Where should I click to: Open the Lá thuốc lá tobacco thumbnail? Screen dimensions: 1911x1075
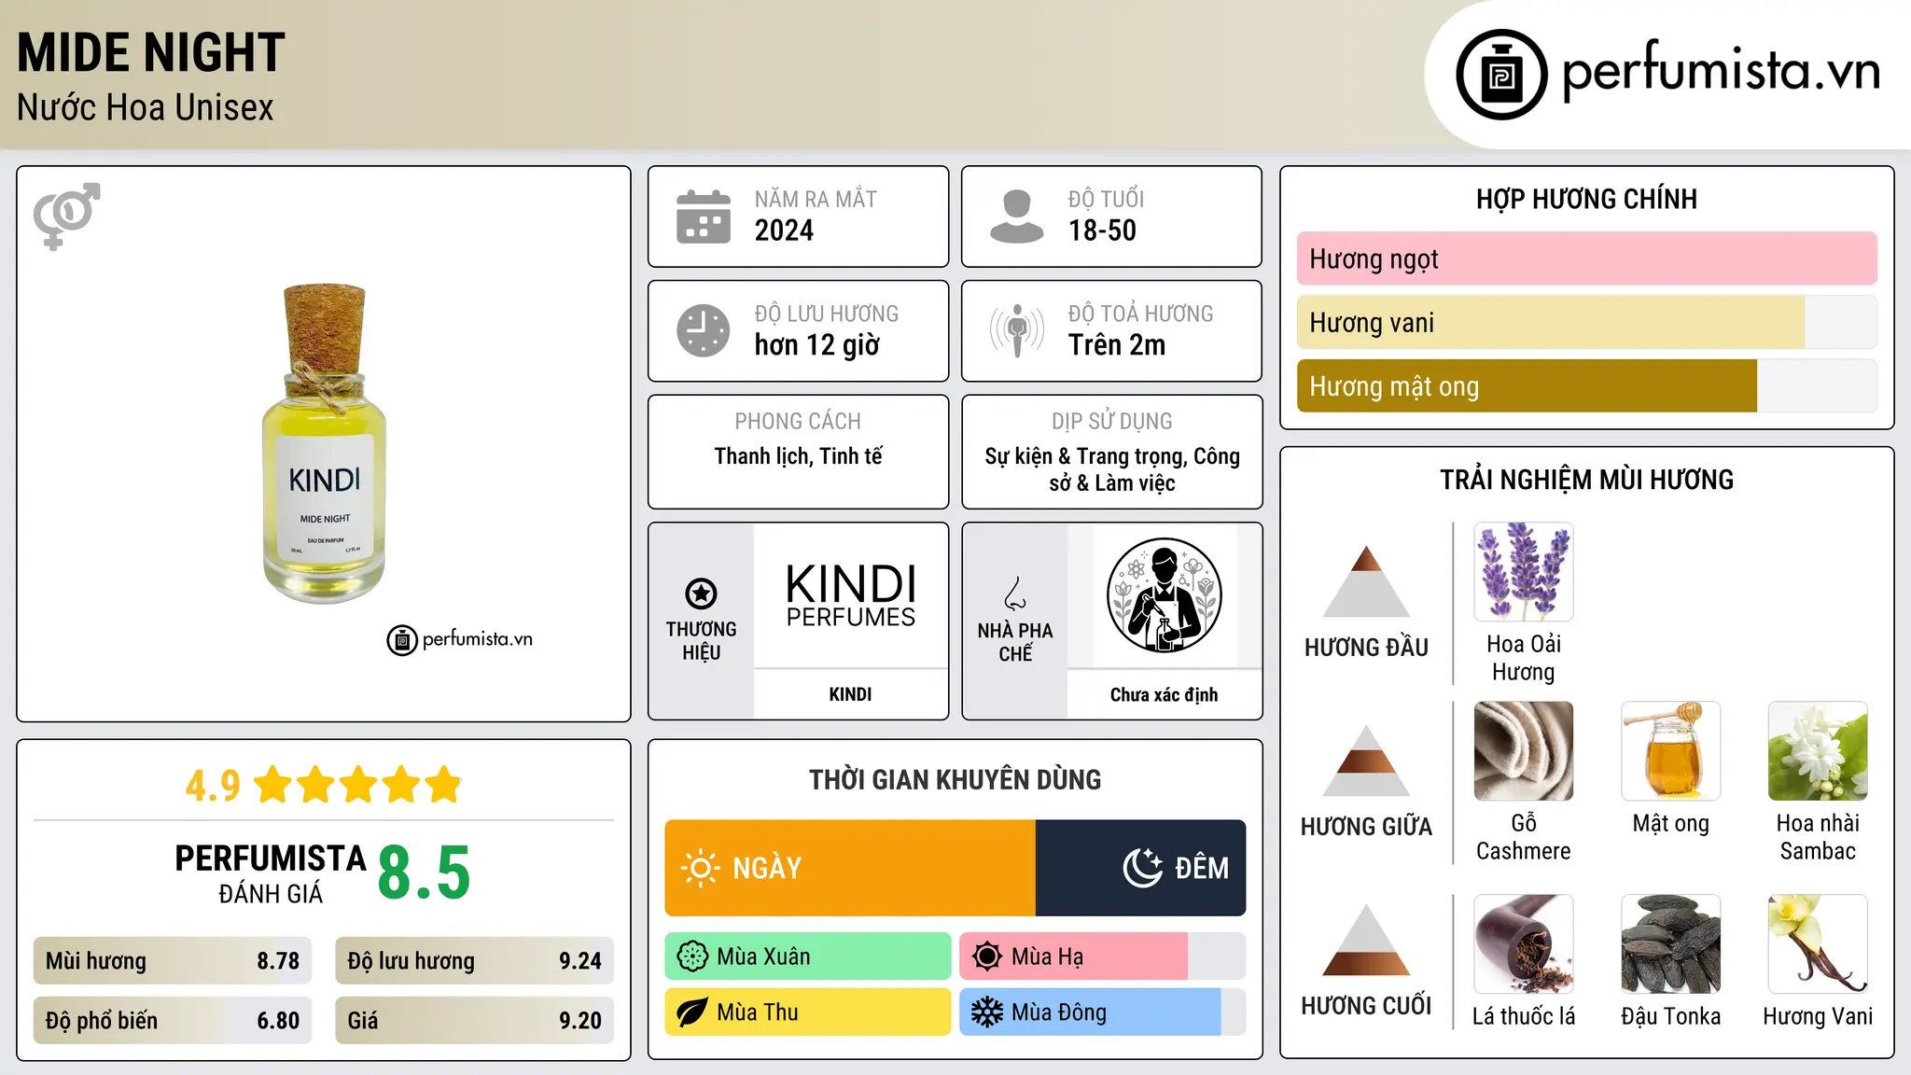pos(1524,944)
